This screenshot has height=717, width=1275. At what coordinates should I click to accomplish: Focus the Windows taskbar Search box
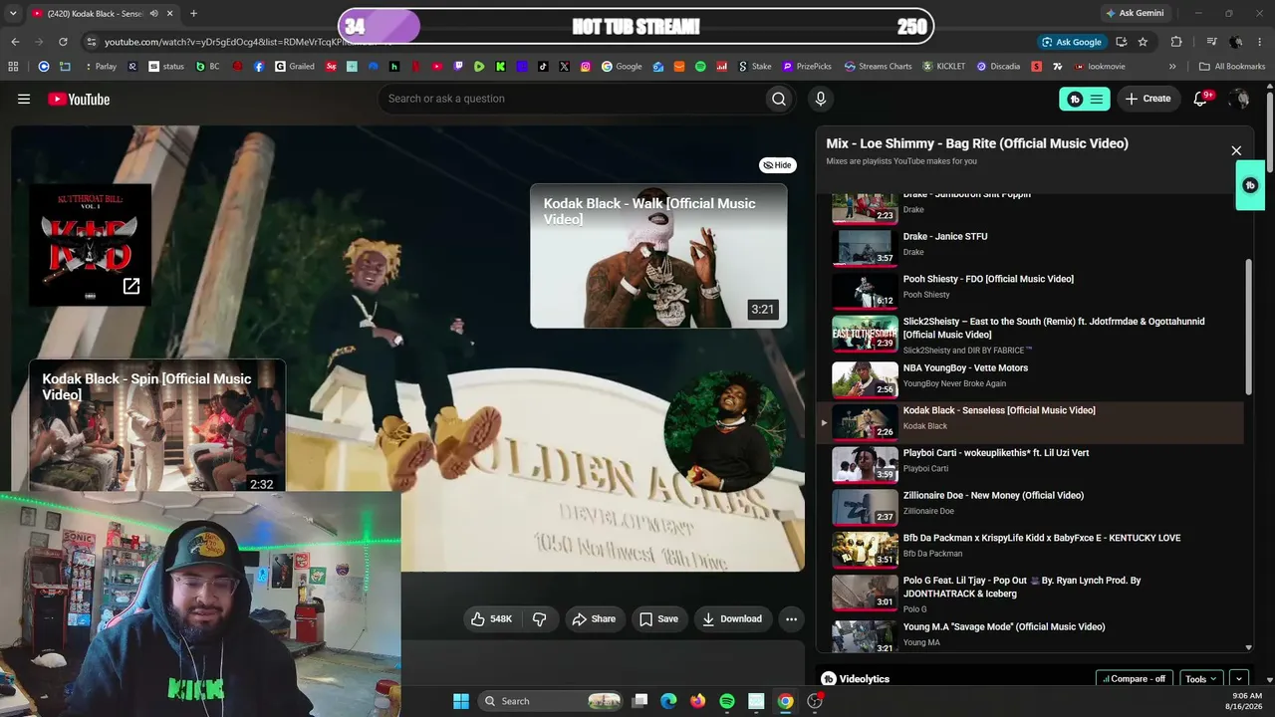[x=550, y=701]
